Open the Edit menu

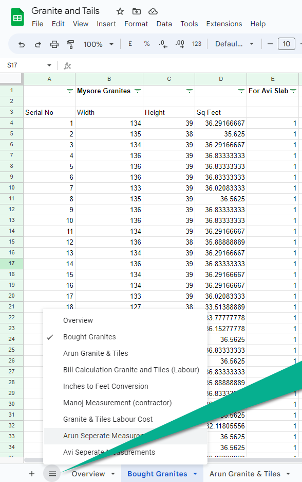58,24
